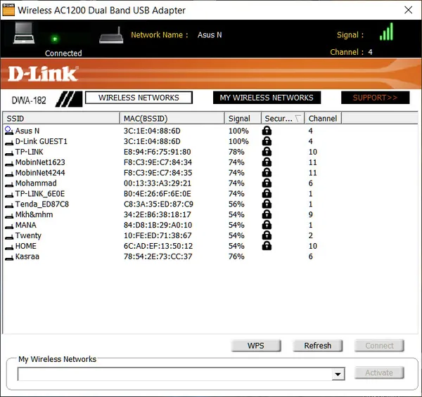Click the lock icon in Asus N row
The width and height of the screenshot is (422, 397).
click(x=267, y=131)
